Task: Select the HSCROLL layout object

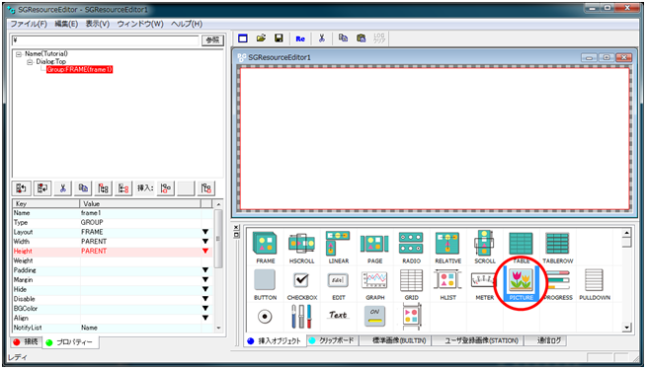Action: pos(301,247)
